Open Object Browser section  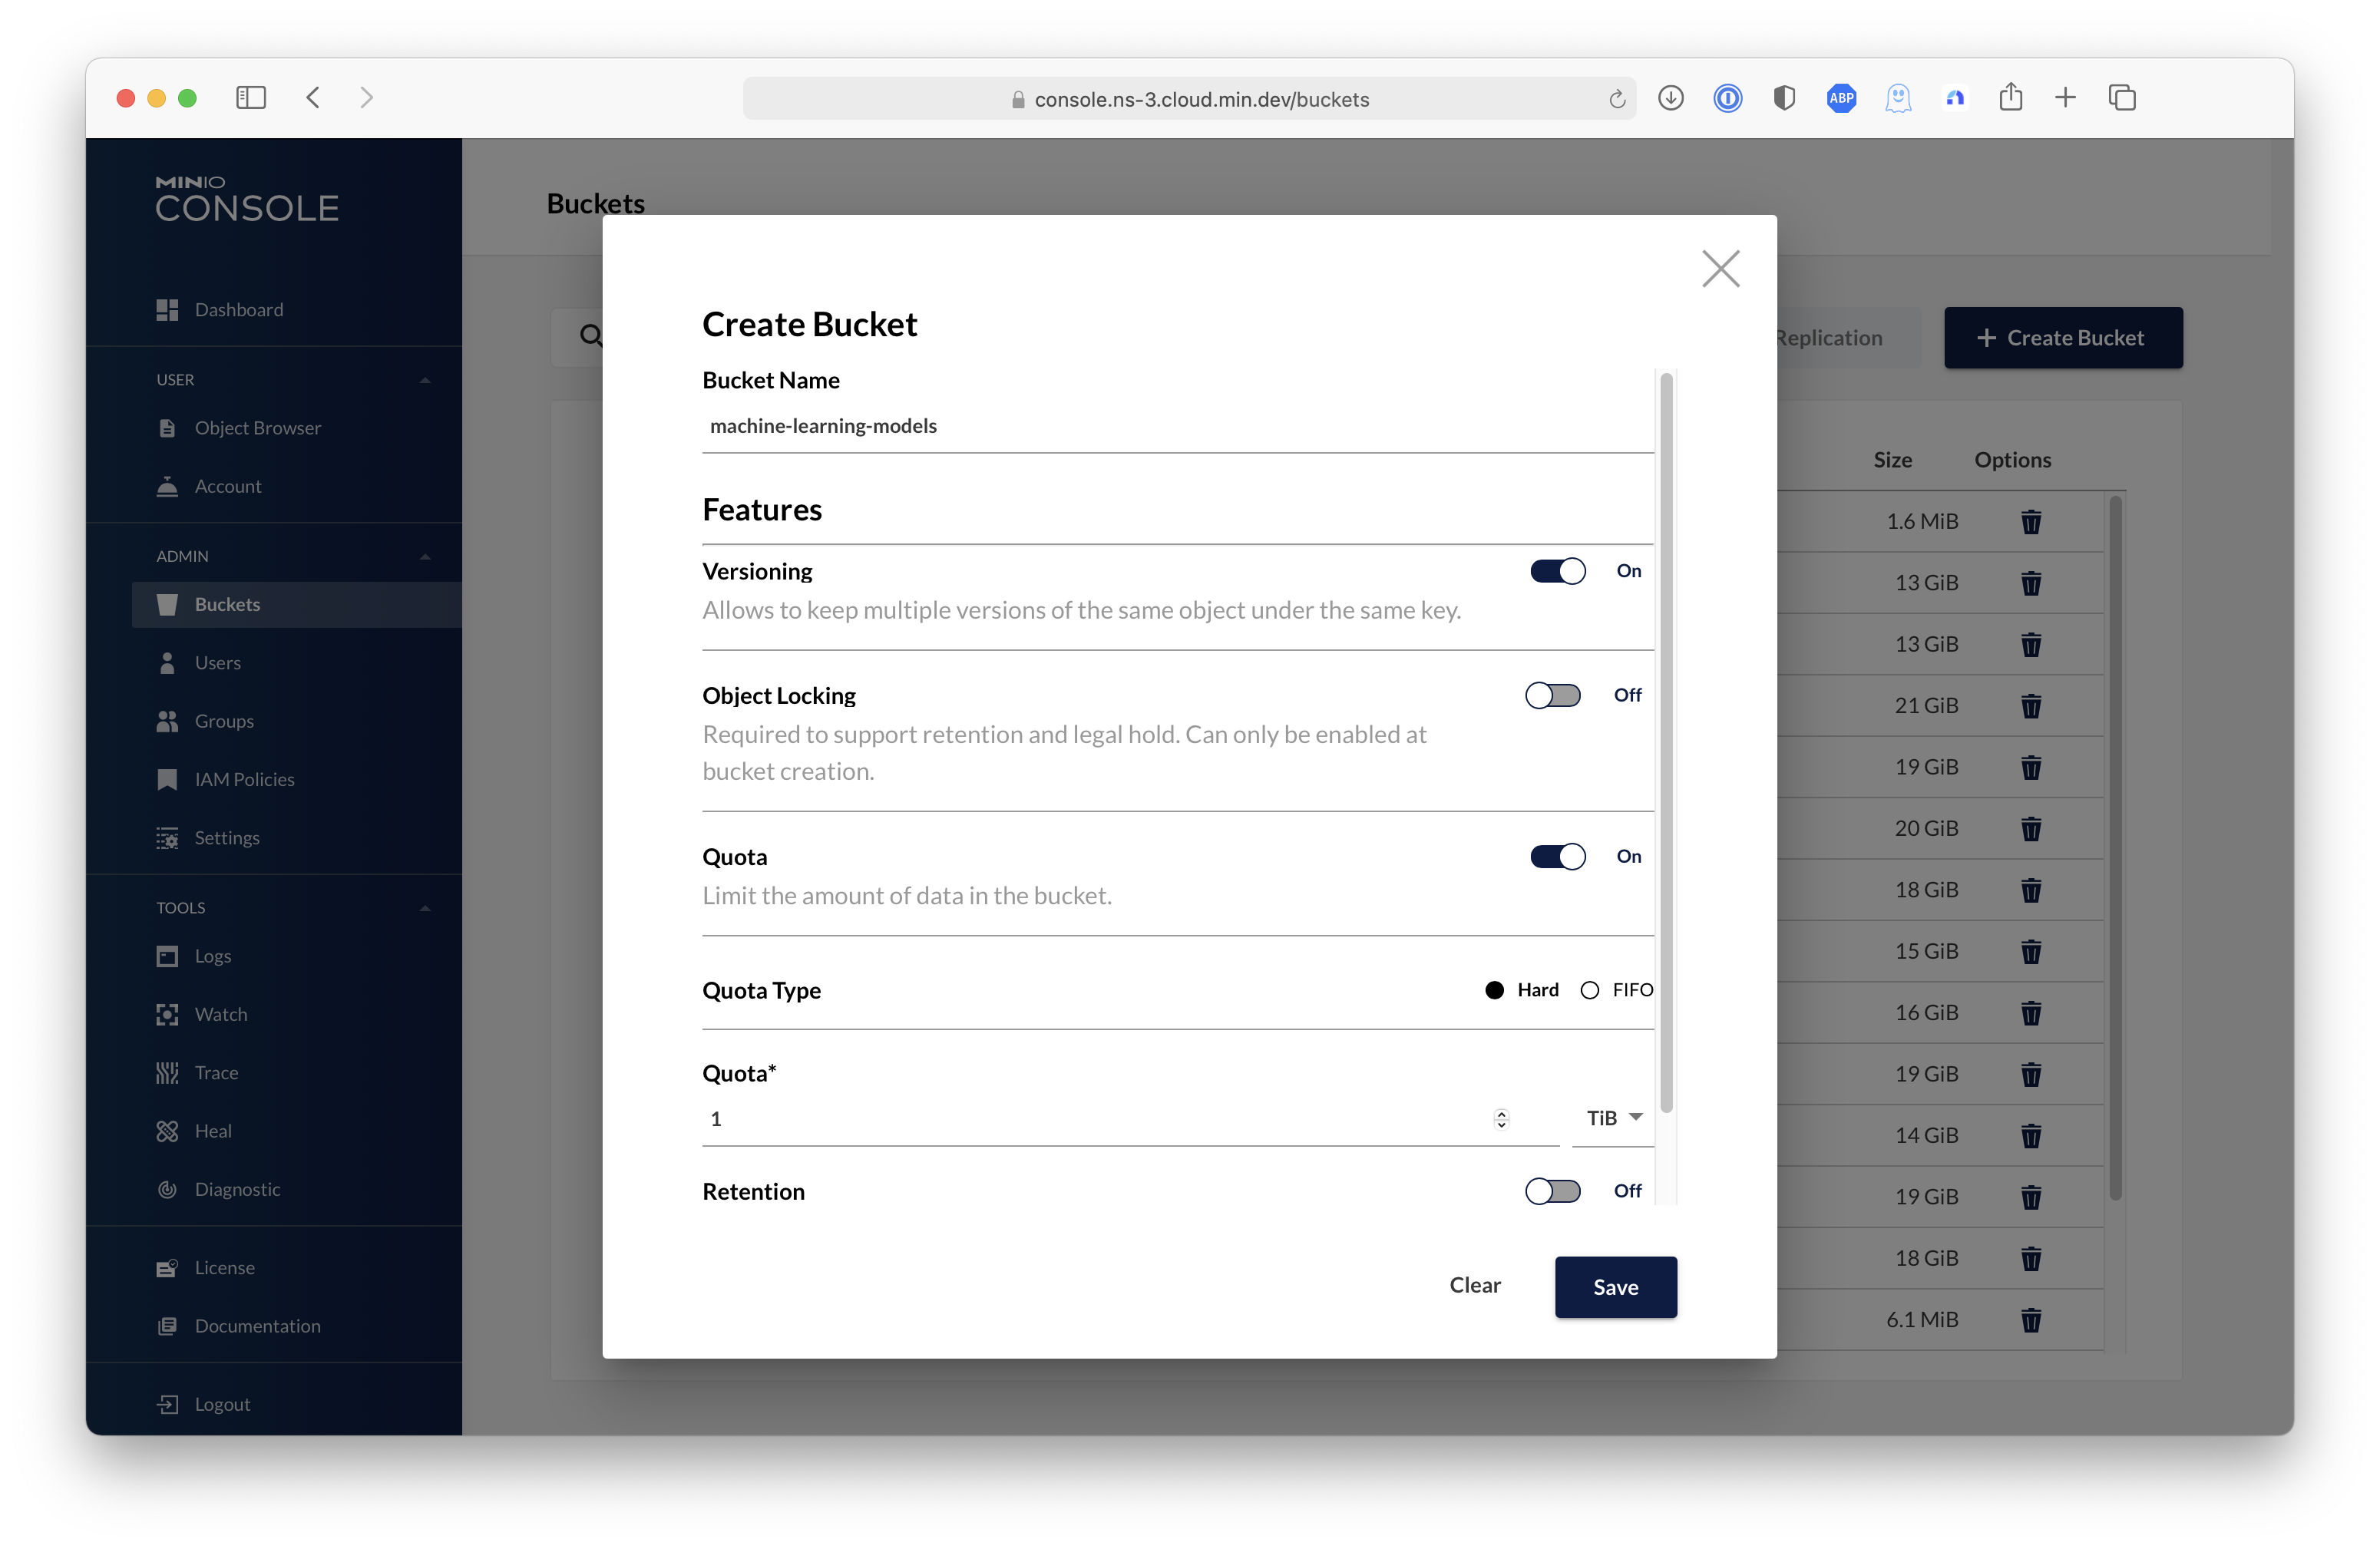click(x=259, y=427)
